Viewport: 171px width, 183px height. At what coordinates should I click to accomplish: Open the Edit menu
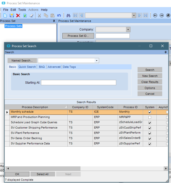pyautogui.click(x=13, y=10)
